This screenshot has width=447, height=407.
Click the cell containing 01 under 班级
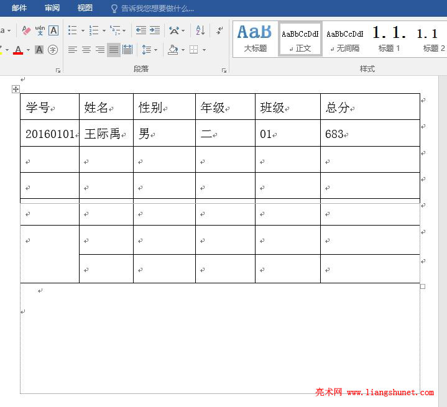[x=288, y=133]
